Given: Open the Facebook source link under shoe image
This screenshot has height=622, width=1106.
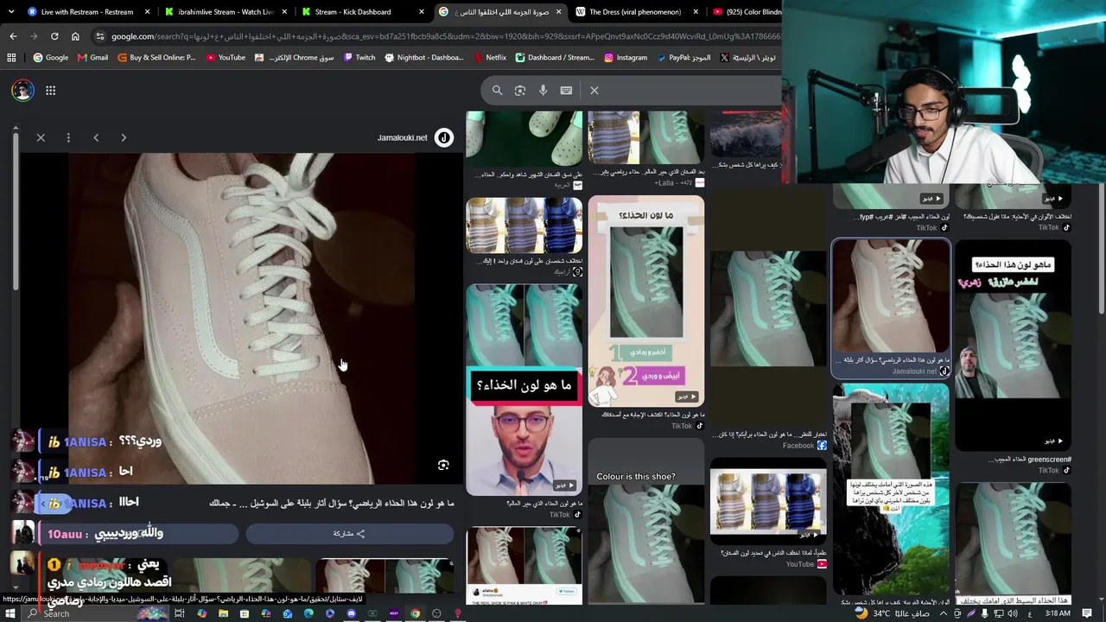Looking at the screenshot, I should tap(805, 446).
